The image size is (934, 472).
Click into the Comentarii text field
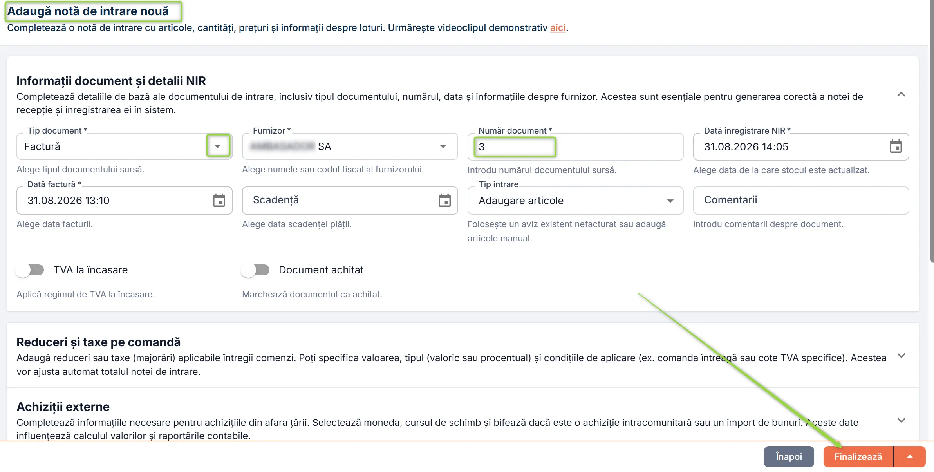point(801,200)
